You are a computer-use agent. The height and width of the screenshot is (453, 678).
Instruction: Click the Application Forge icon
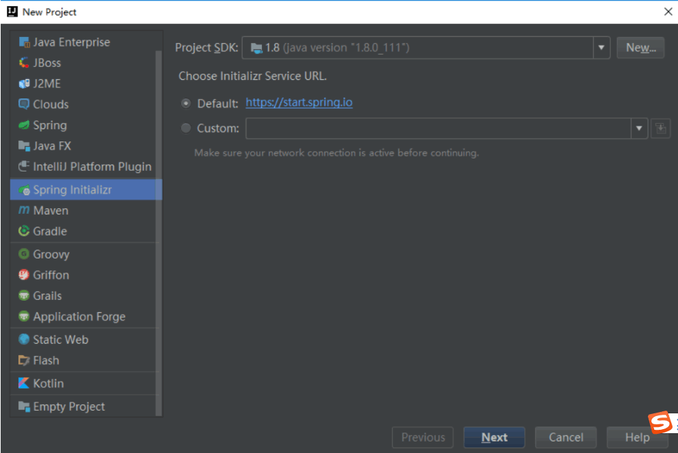(x=24, y=316)
